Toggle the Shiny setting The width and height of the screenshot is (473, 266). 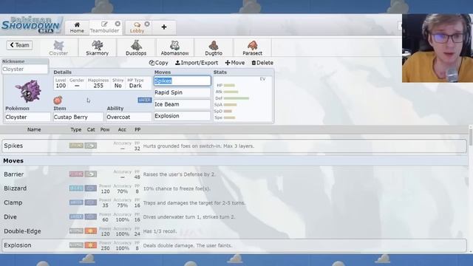118,83
